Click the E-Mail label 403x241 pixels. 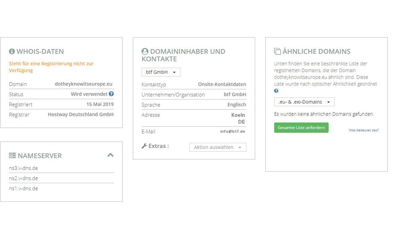click(x=148, y=132)
